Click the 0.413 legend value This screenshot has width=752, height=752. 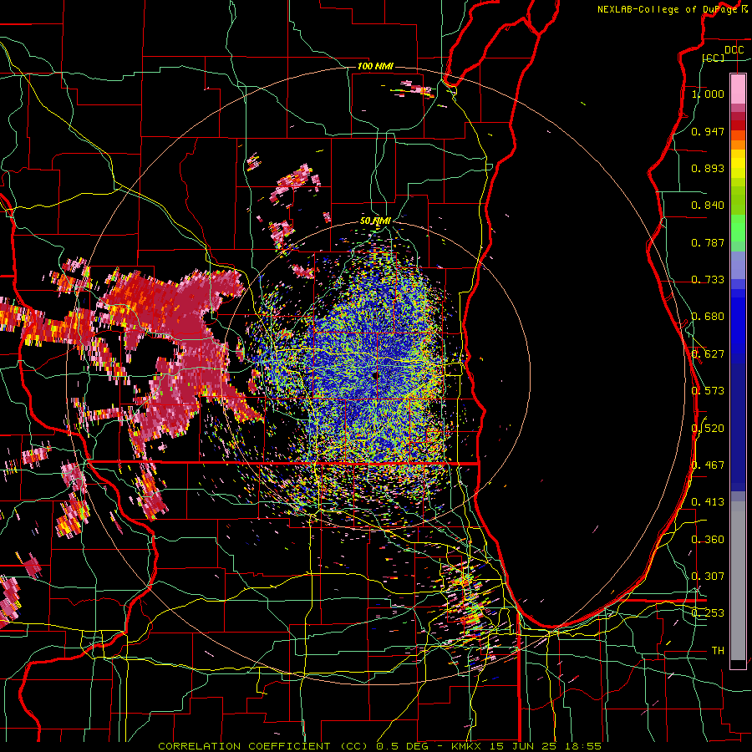point(708,502)
